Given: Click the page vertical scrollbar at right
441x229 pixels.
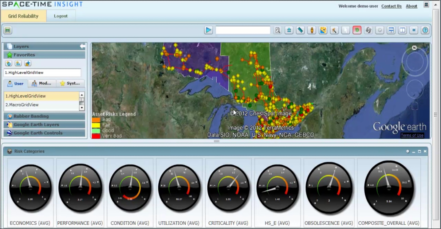Looking at the screenshot, I should click(x=435, y=114).
